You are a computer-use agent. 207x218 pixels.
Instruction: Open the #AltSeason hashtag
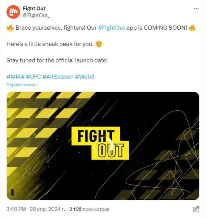point(58,77)
